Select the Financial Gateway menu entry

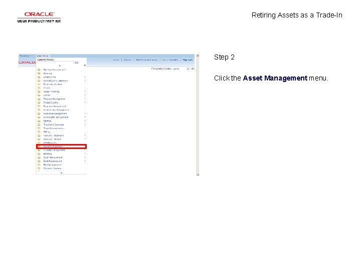pyautogui.click(x=52, y=168)
